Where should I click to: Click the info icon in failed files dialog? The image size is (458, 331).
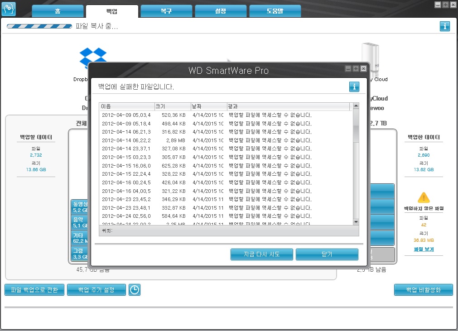click(354, 86)
